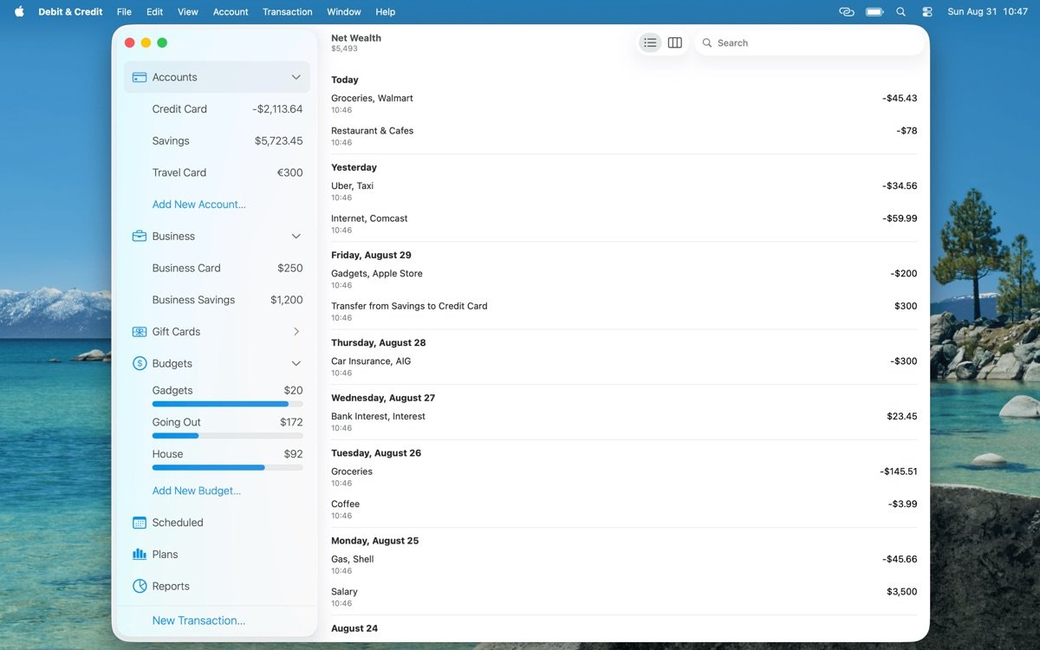Screen dimensions: 1040x650
Task: Open the Scheduled calendar icon
Action: pos(140,522)
